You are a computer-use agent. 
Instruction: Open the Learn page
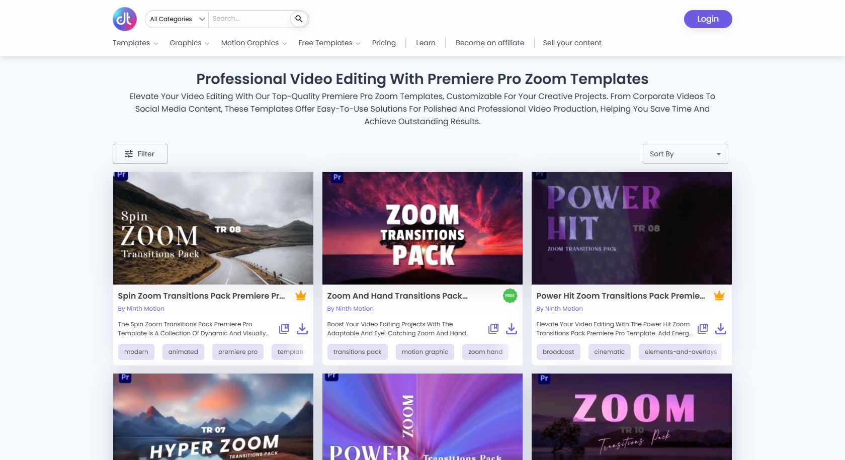pos(426,43)
